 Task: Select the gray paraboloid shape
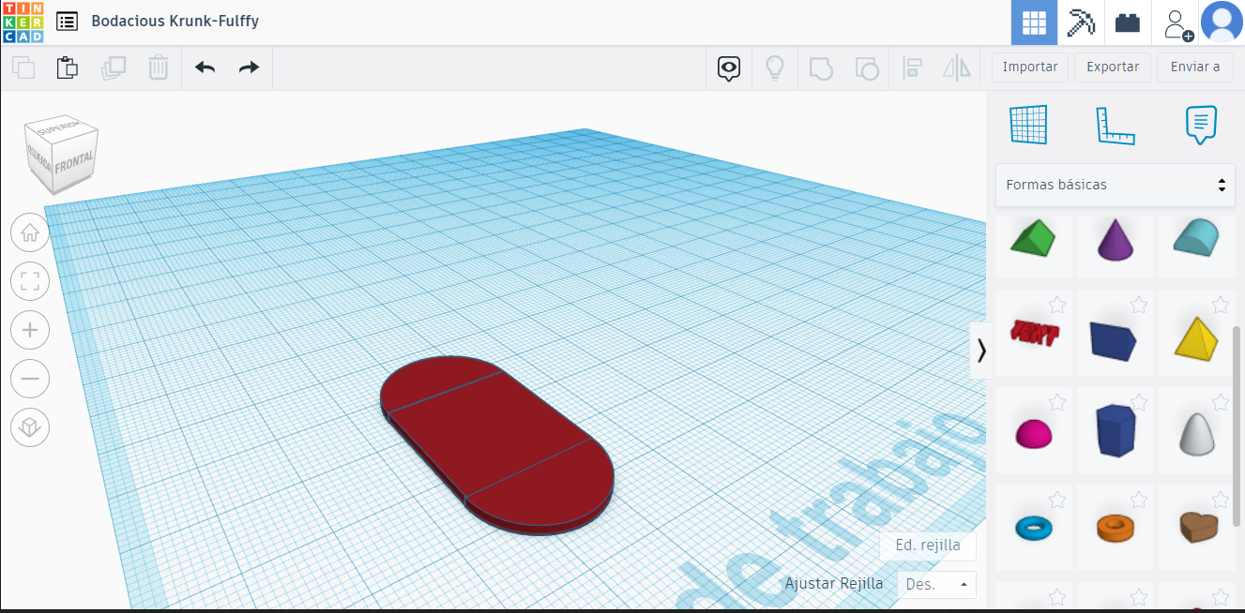(1196, 433)
